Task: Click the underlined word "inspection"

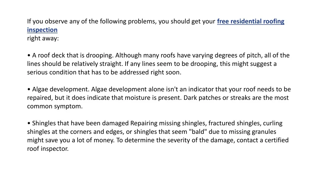Action: pyautogui.click(x=42, y=30)
